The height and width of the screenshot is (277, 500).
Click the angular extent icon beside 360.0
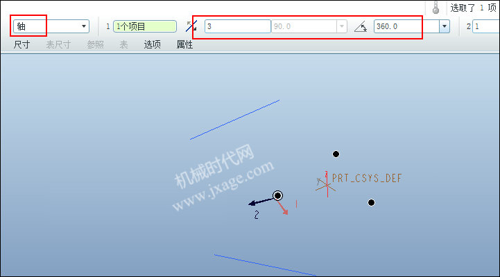click(361, 26)
